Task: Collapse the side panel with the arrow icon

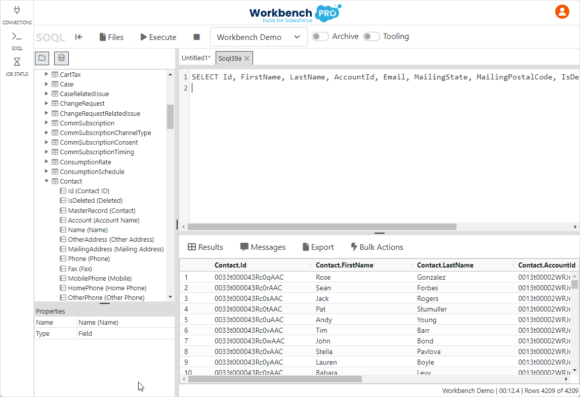Action: 79,37
